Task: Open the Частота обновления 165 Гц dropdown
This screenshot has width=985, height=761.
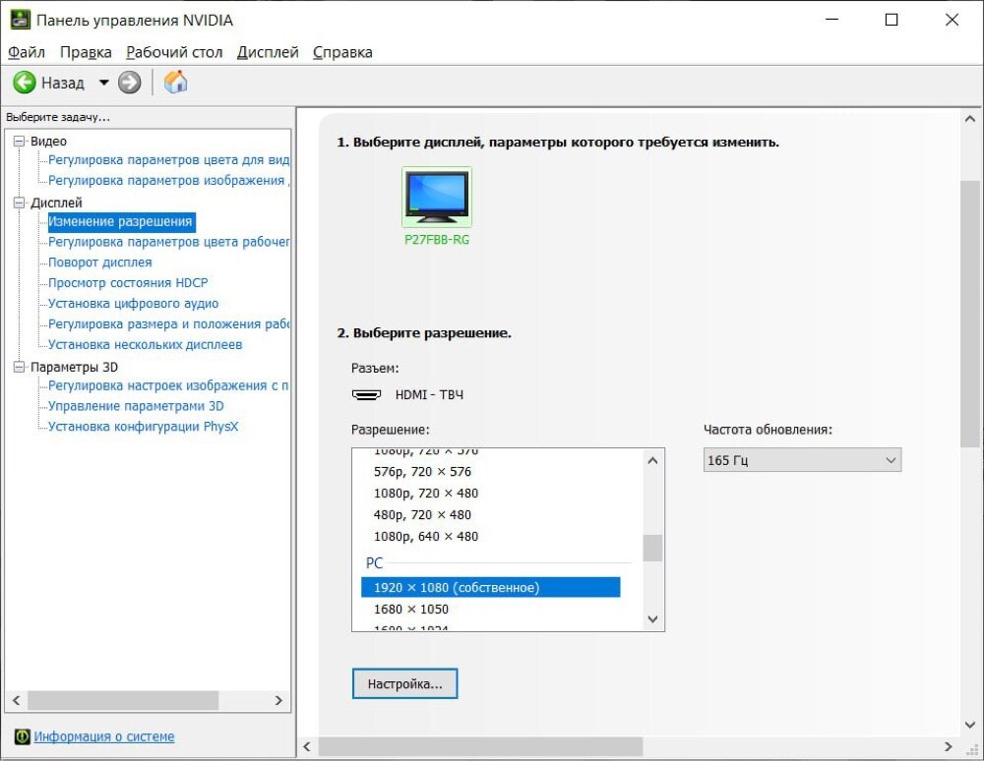Action: click(802, 460)
